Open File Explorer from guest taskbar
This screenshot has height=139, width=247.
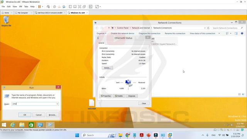(22, 125)
